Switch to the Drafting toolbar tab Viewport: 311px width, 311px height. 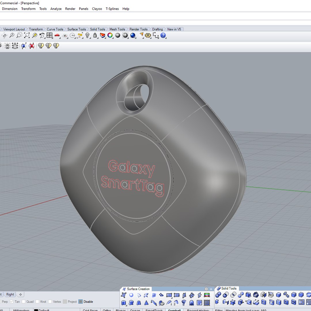pos(158,29)
